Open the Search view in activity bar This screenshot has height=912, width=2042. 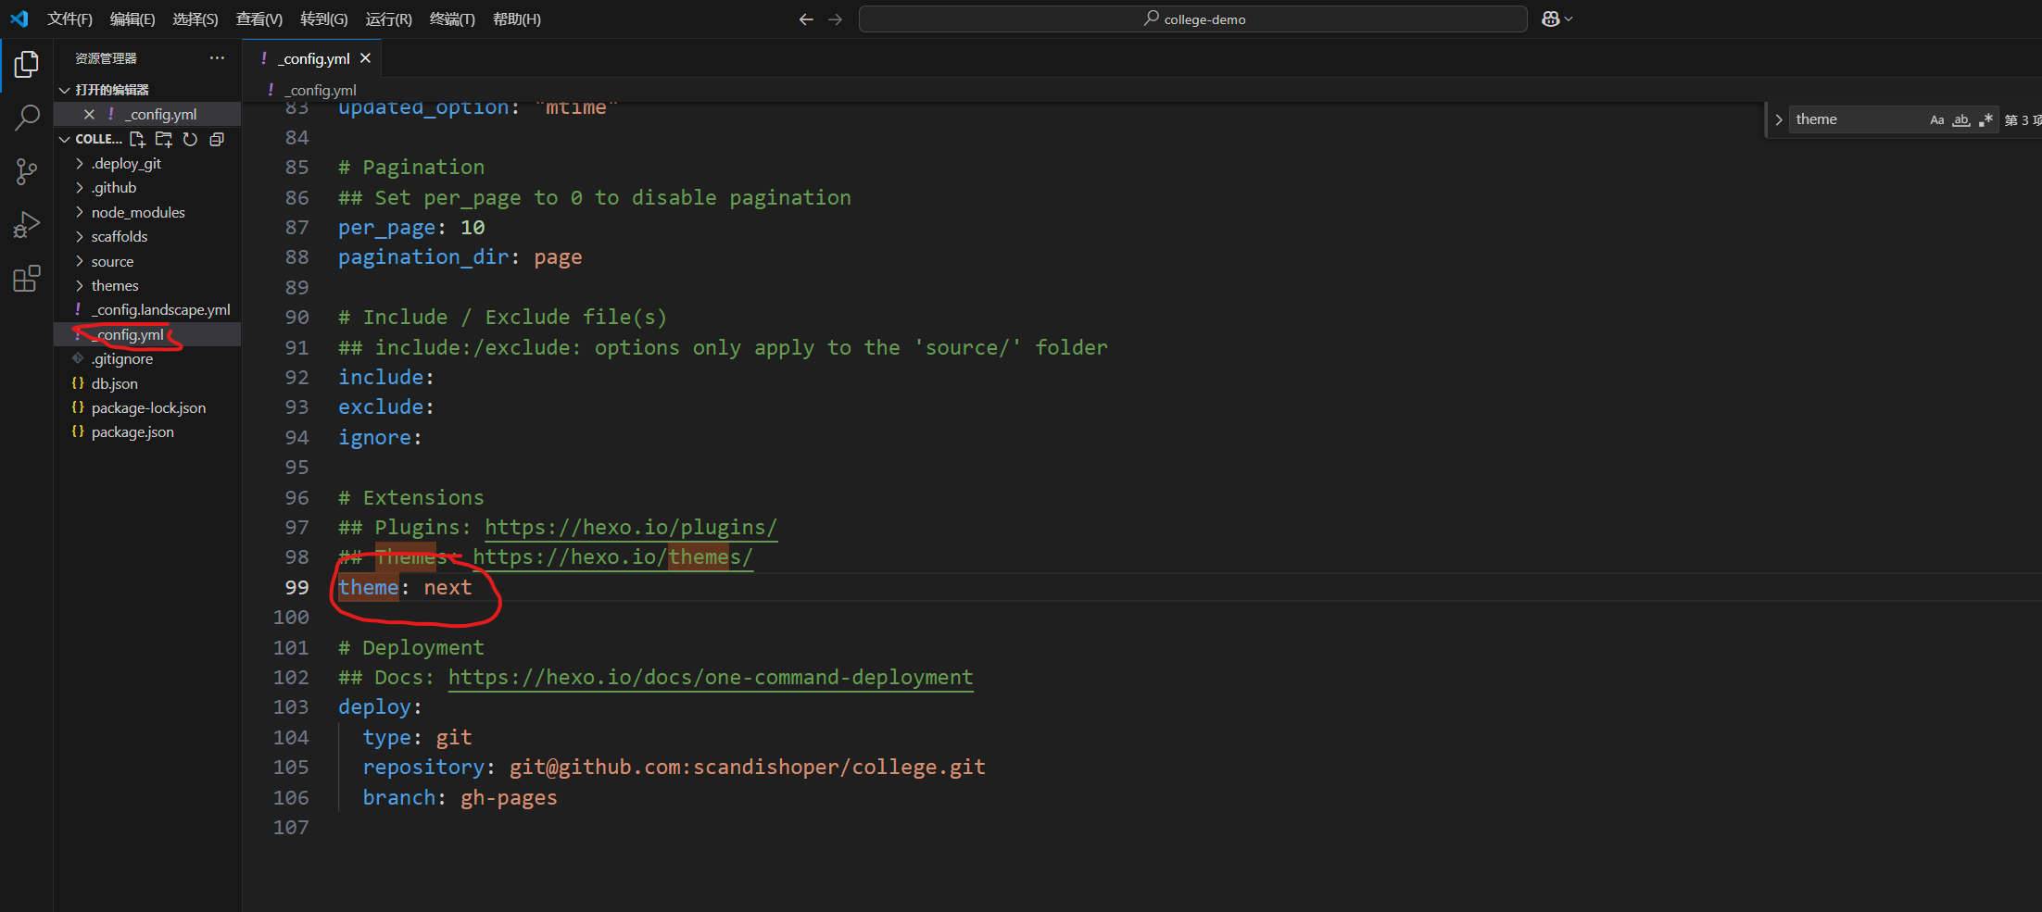point(27,118)
